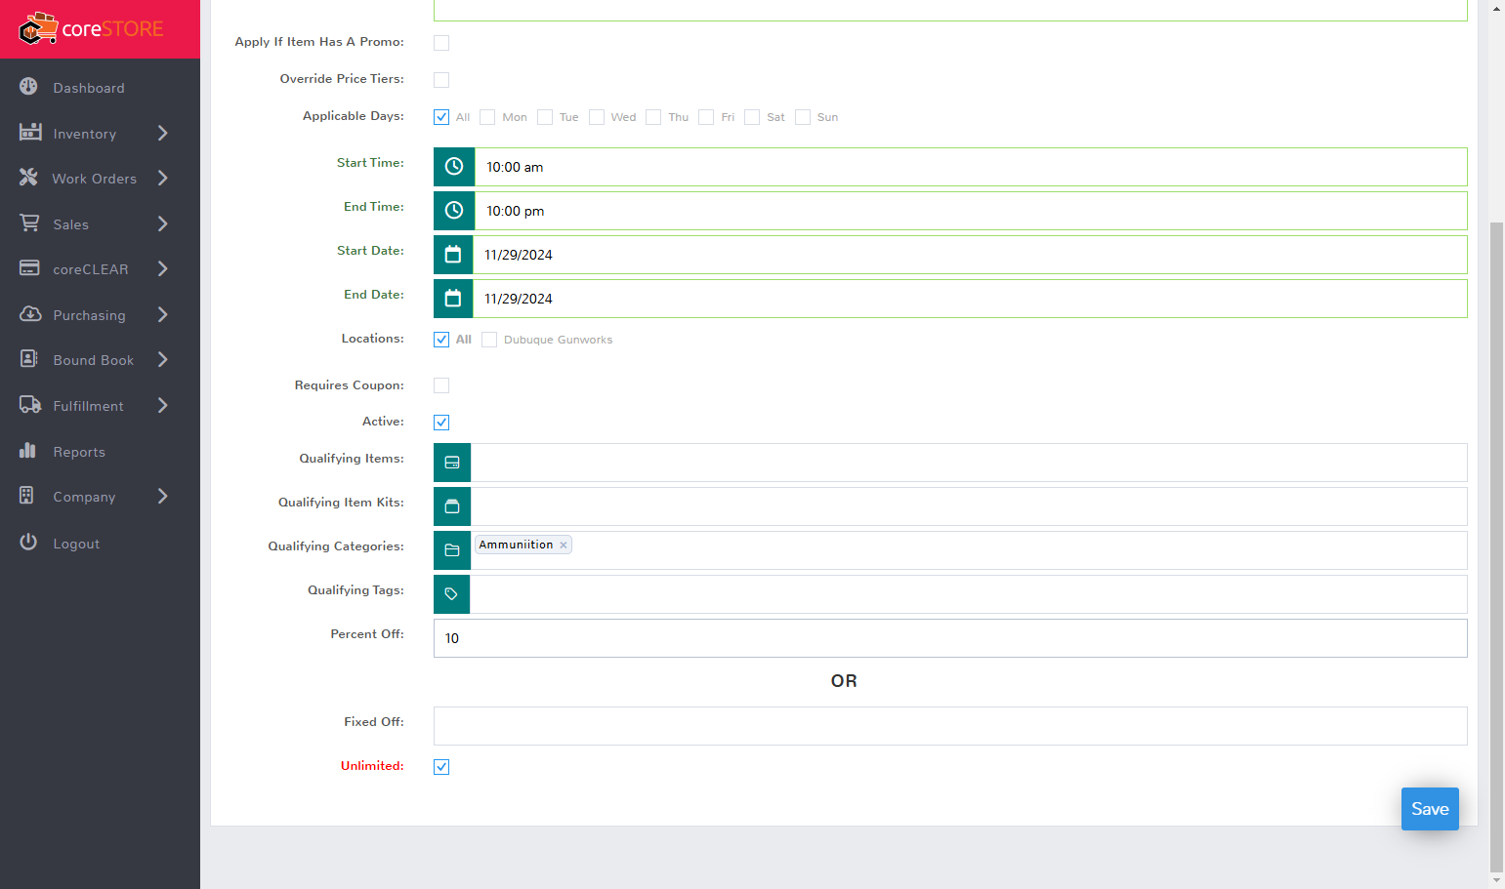This screenshot has width=1505, height=889.
Task: Check the Mon applicable day box
Action: 487,117
